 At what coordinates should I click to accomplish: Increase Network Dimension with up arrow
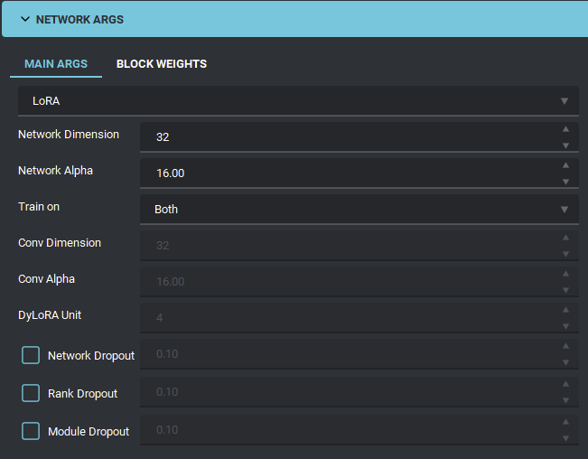(565, 129)
